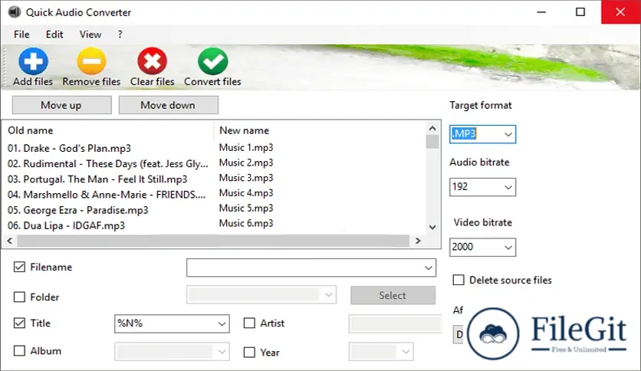Screen dimensions: 641x371
Task: Select "06. Dua Lipa - IDGAF.mp3" row
Action: [x=66, y=225]
